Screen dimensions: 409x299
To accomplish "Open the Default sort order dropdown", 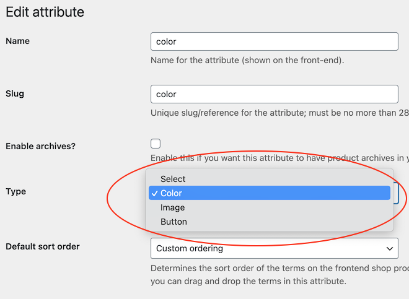I will [273, 249].
